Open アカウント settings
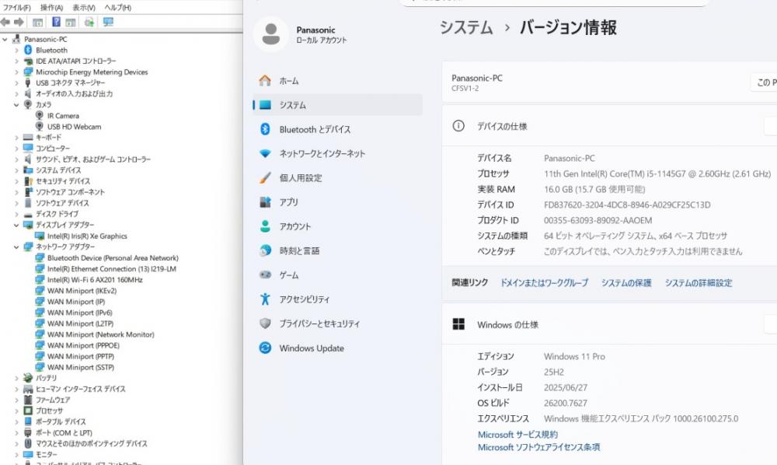 point(337,226)
